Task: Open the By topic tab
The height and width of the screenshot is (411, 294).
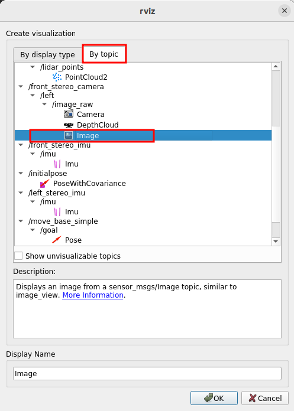Action: 104,54
